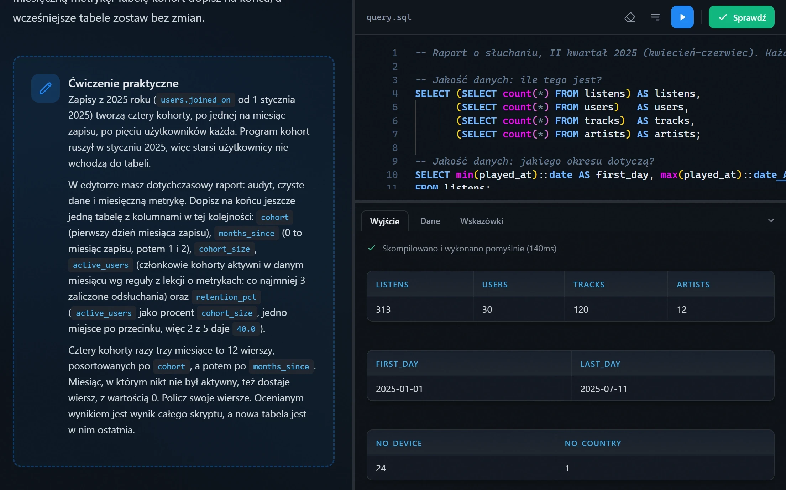Image resolution: width=786 pixels, height=490 pixels.
Task: Click editor line 4 SELECT statement
Action: (x=557, y=93)
